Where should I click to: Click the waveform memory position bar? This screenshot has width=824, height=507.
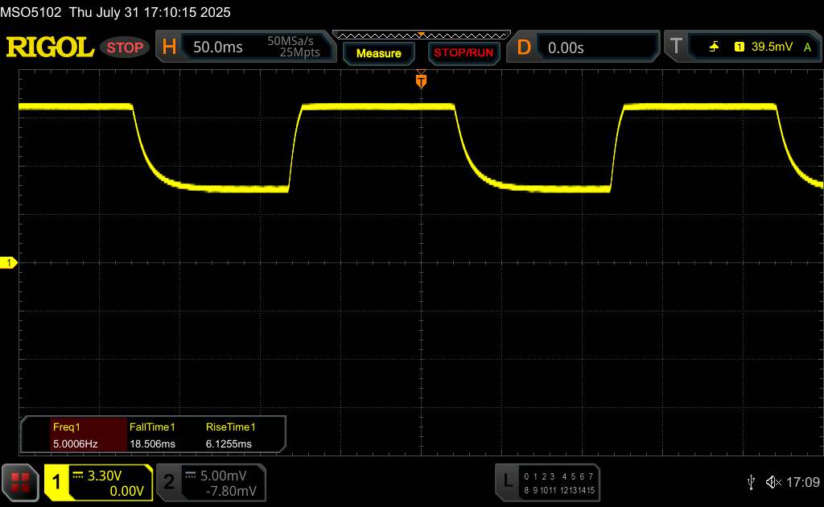coord(422,35)
